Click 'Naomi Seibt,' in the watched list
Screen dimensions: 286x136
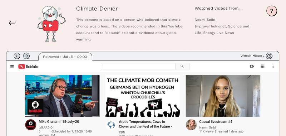[x=205, y=20]
